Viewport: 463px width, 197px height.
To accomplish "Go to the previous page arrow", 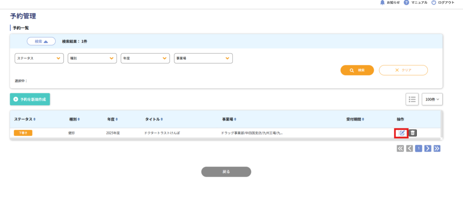I will tap(409, 148).
